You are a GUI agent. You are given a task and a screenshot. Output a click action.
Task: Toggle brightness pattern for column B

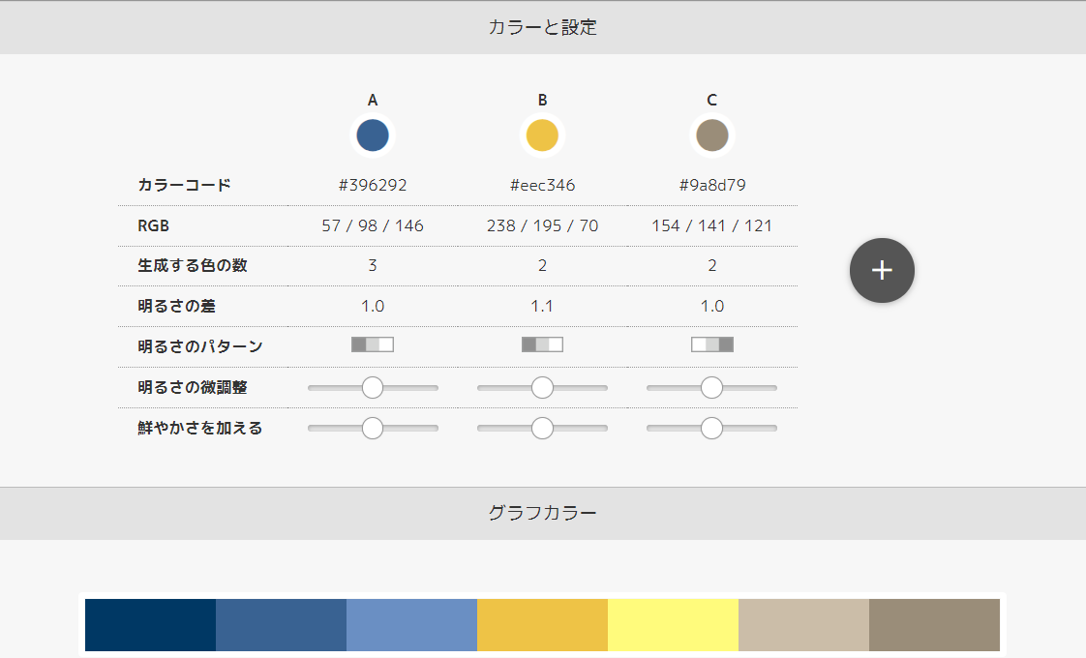coord(542,344)
